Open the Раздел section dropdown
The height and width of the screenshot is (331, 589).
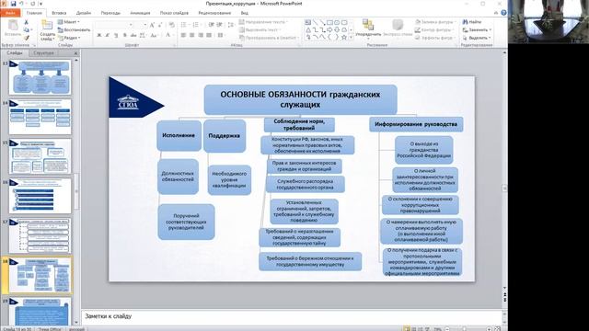(69, 38)
